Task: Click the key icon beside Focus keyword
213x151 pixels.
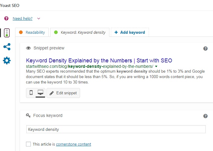Action: pos(28,115)
